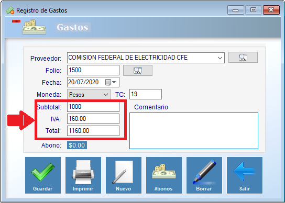Image resolution: width=285 pixels, height=203 pixels.
Task: Click search icon next to Proveedor field
Action: (x=243, y=58)
